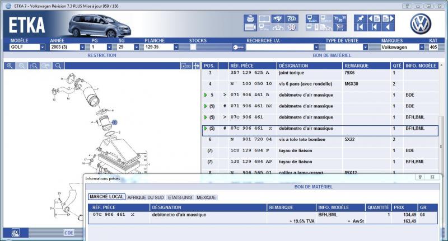Viewport: 448px width, 241px height.
Task: Close the Informations pièces dialog
Action: click(x=432, y=177)
